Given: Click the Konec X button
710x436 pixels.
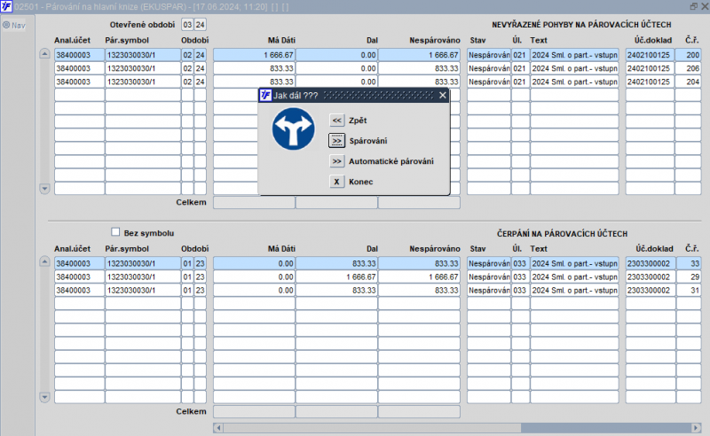Looking at the screenshot, I should click(336, 182).
